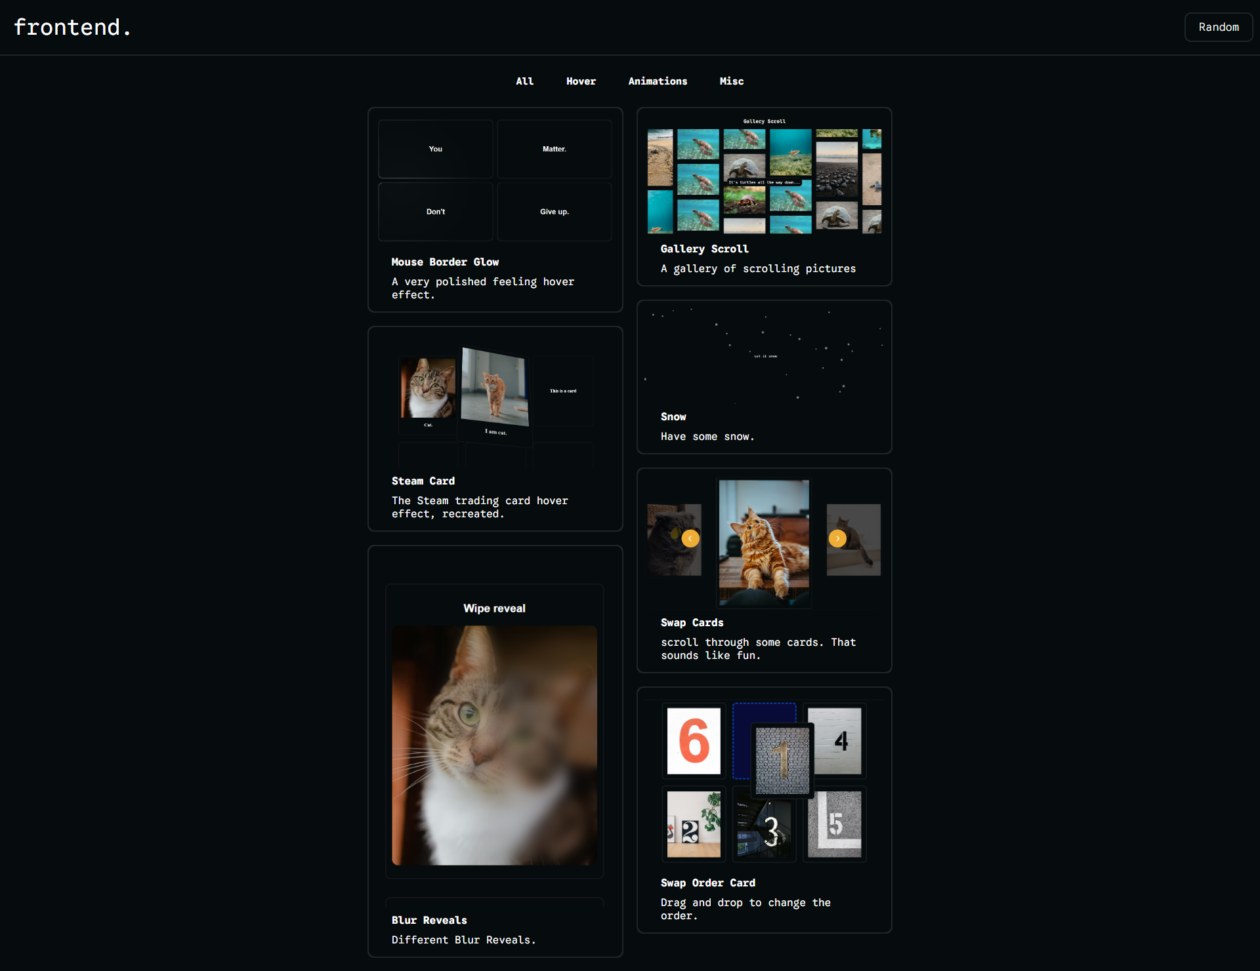This screenshot has width=1260, height=971.
Task: Select the All filter tab
Action: pos(524,81)
